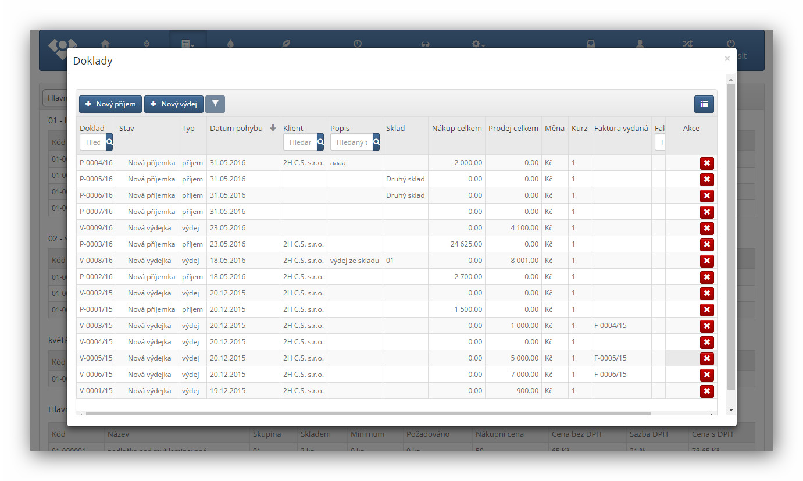Sort by the Nákup celkem column header
The image size is (803, 481).
(456, 128)
